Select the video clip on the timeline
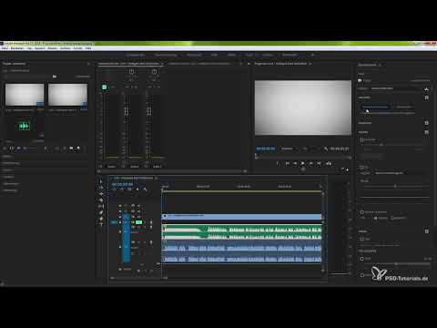Viewport: 437px width, 328px height. pyautogui.click(x=242, y=216)
